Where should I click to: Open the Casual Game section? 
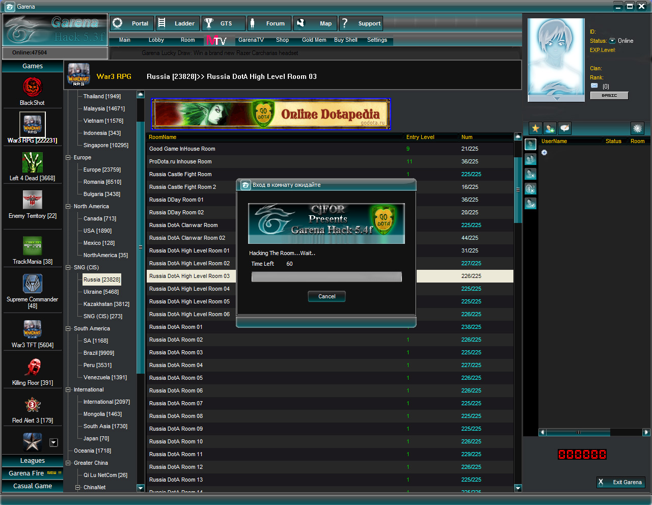[x=32, y=486]
